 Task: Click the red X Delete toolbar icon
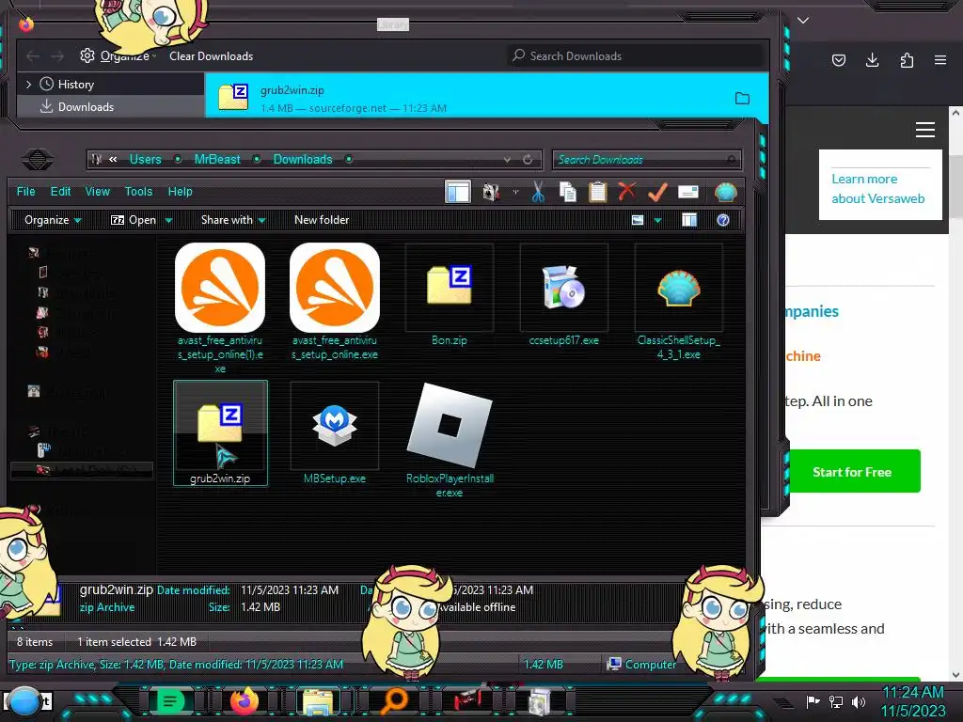click(x=627, y=192)
